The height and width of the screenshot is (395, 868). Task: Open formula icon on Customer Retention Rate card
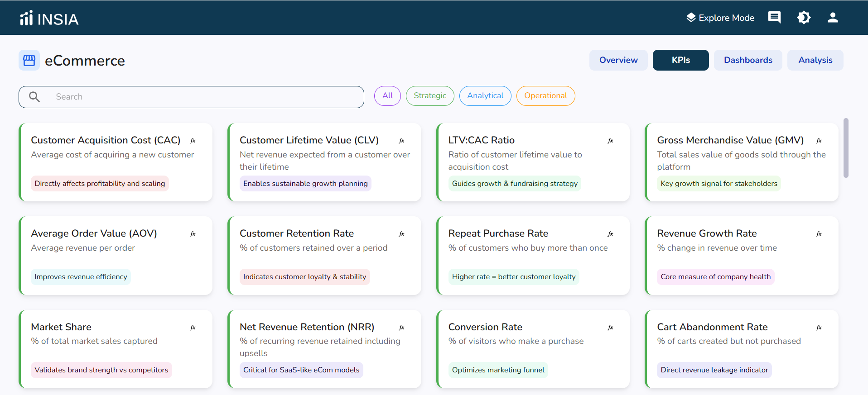tap(402, 234)
